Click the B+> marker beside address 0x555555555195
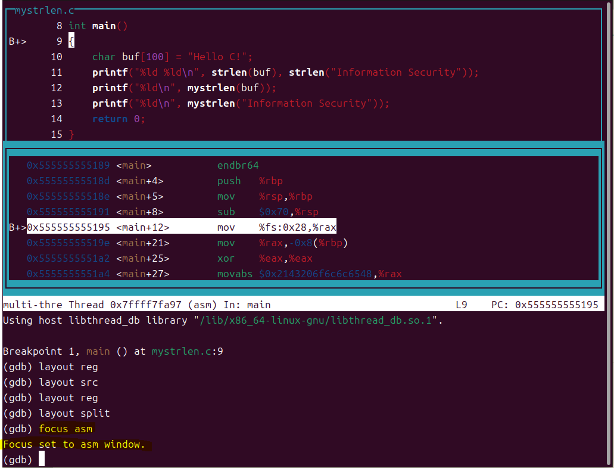 (x=18, y=228)
